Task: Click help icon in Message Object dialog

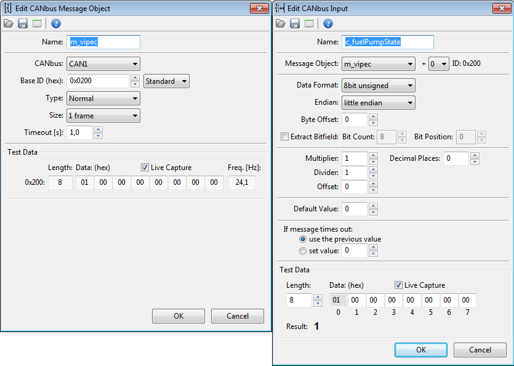Action: [x=56, y=23]
